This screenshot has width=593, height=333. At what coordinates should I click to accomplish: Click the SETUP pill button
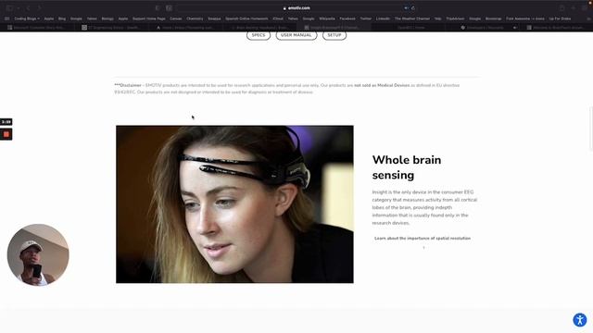[x=334, y=35]
